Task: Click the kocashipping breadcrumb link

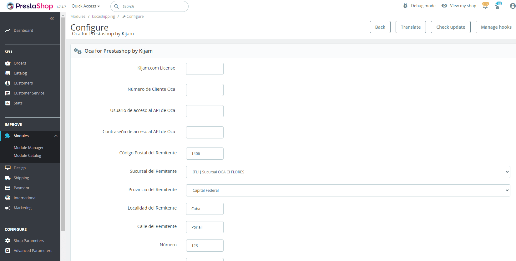Action: [x=104, y=16]
